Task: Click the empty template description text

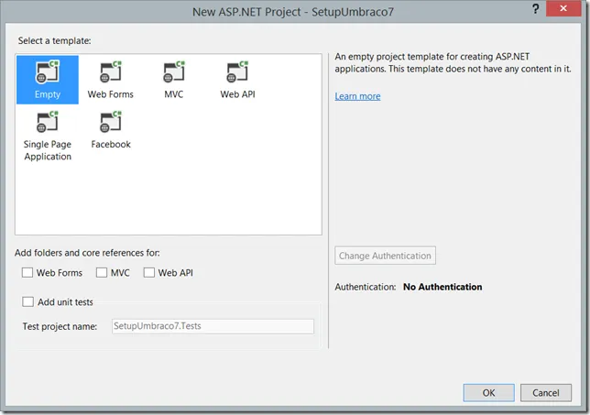Action: 453,61
